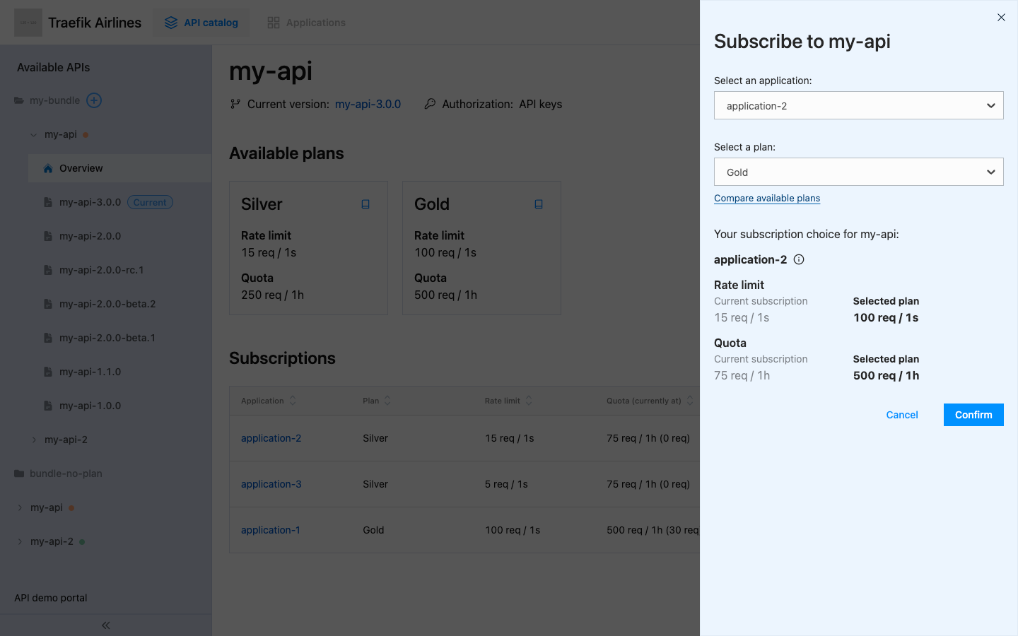
Task: Select the API catalog tab
Action: (x=201, y=22)
